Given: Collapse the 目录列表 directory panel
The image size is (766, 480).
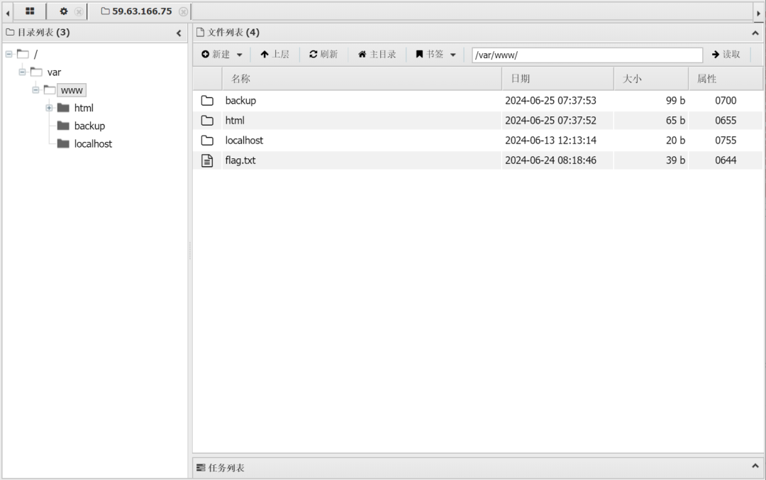Looking at the screenshot, I should tap(179, 33).
